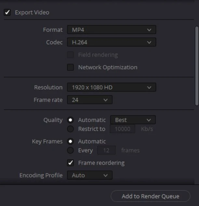
Task: Click the vertical scrollbar of the settings panel
Action: coord(196,65)
